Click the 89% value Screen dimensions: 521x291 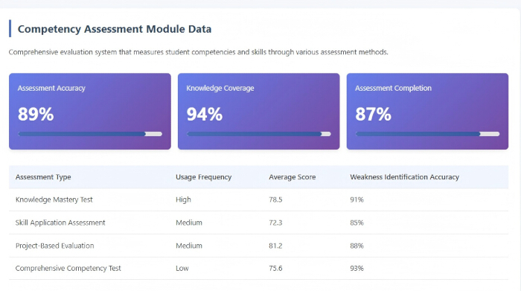click(x=36, y=114)
